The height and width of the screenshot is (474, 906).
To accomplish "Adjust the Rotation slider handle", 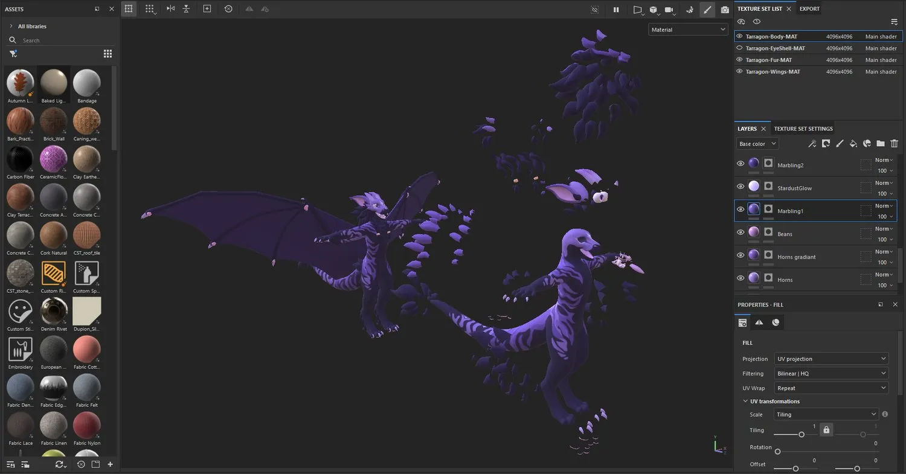I will click(777, 452).
